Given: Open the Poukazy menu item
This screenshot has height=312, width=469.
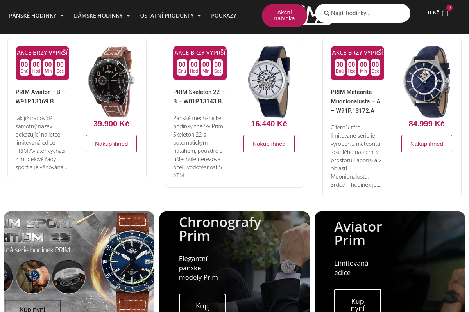Looking at the screenshot, I should (x=224, y=16).
